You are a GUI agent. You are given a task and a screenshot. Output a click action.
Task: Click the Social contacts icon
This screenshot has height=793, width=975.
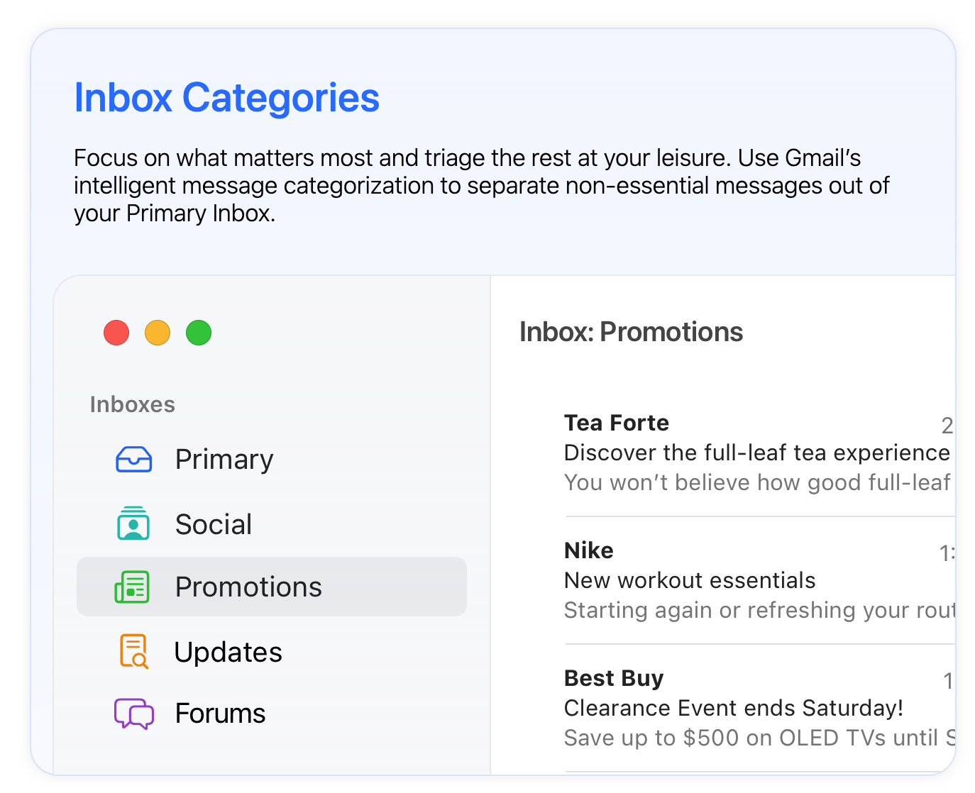(x=133, y=524)
